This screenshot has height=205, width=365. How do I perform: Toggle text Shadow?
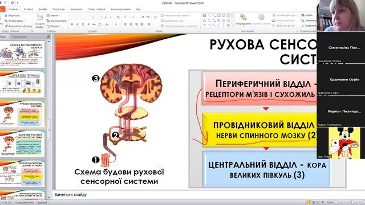[88, 24]
